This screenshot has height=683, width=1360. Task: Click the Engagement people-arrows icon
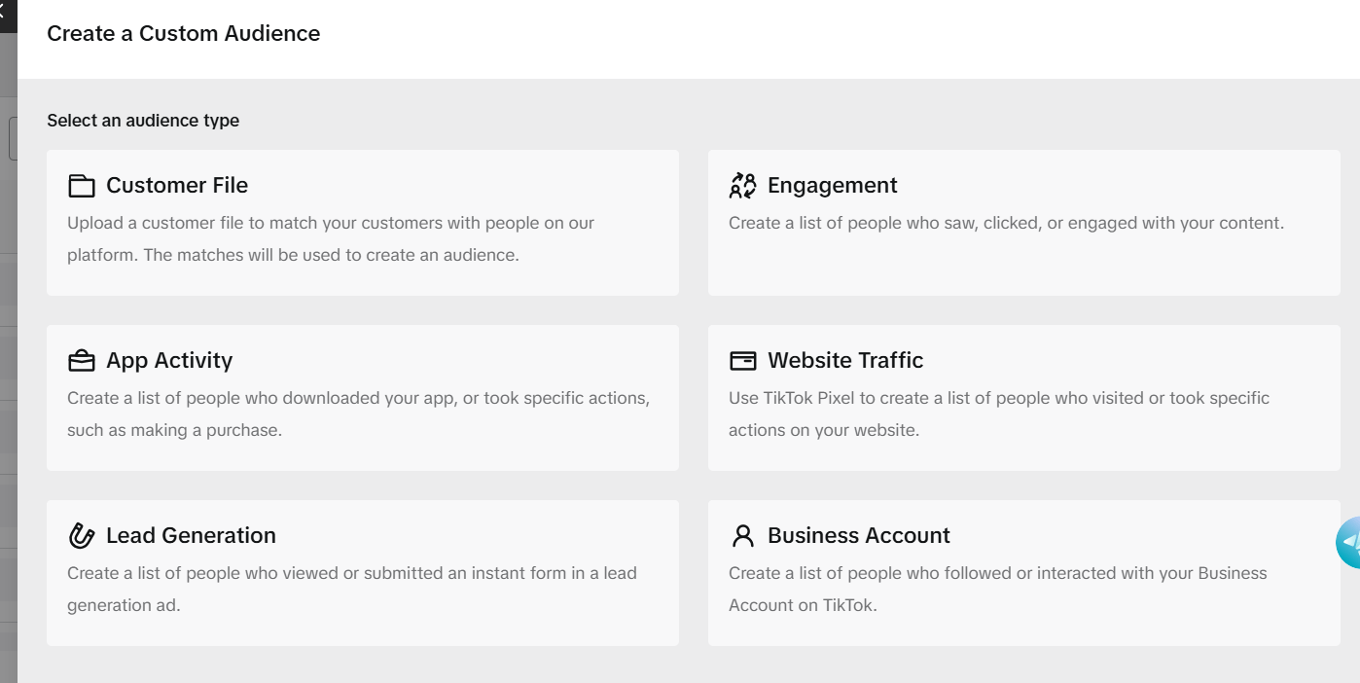tap(742, 185)
